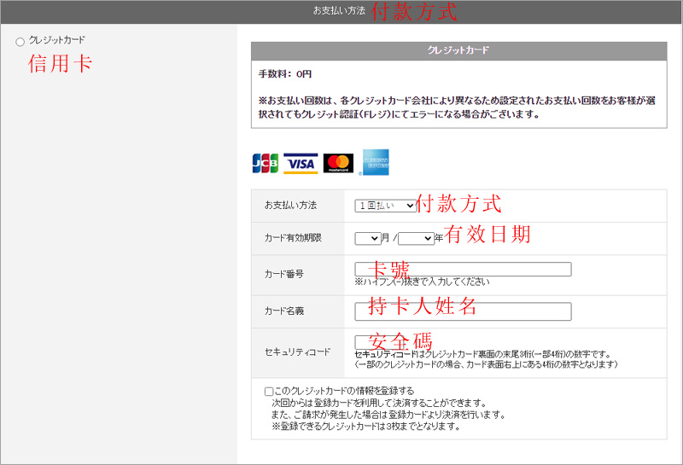
Task: Select the クレジットカード radio button
Action: pos(20,42)
